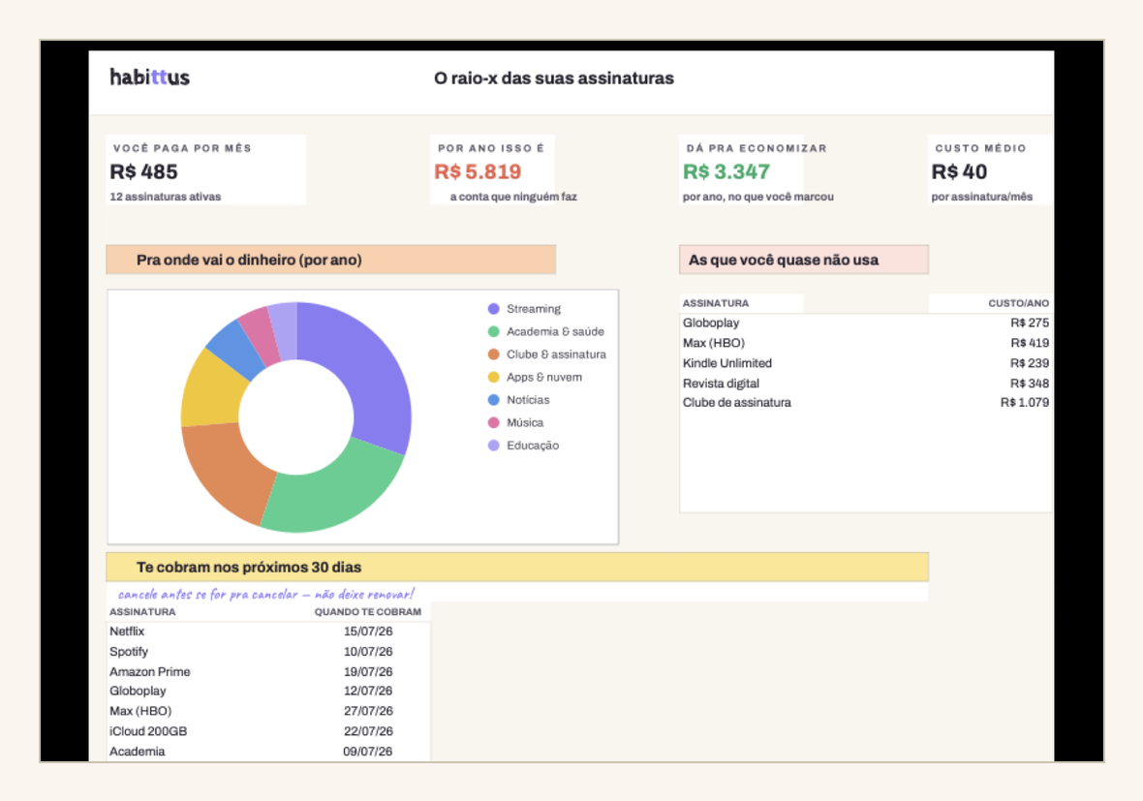The height and width of the screenshot is (801, 1143).
Task: Click the CUSTO/ANO column header
Action: [x=1018, y=303]
